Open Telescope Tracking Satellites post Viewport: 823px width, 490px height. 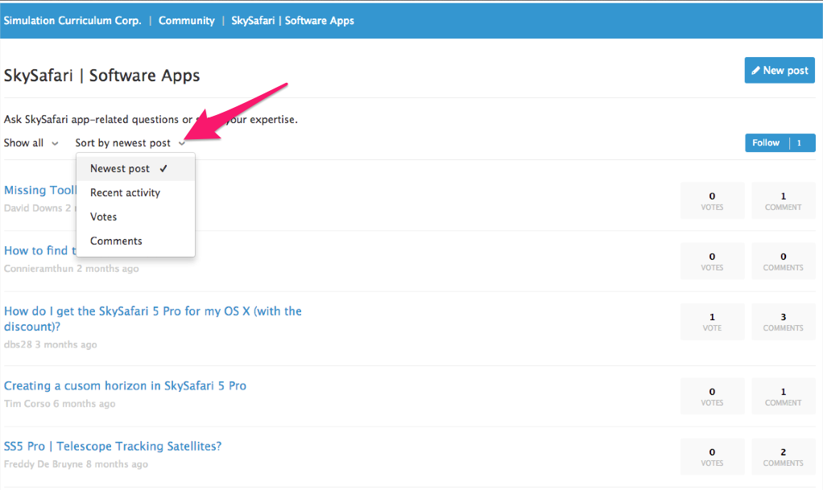(x=112, y=446)
